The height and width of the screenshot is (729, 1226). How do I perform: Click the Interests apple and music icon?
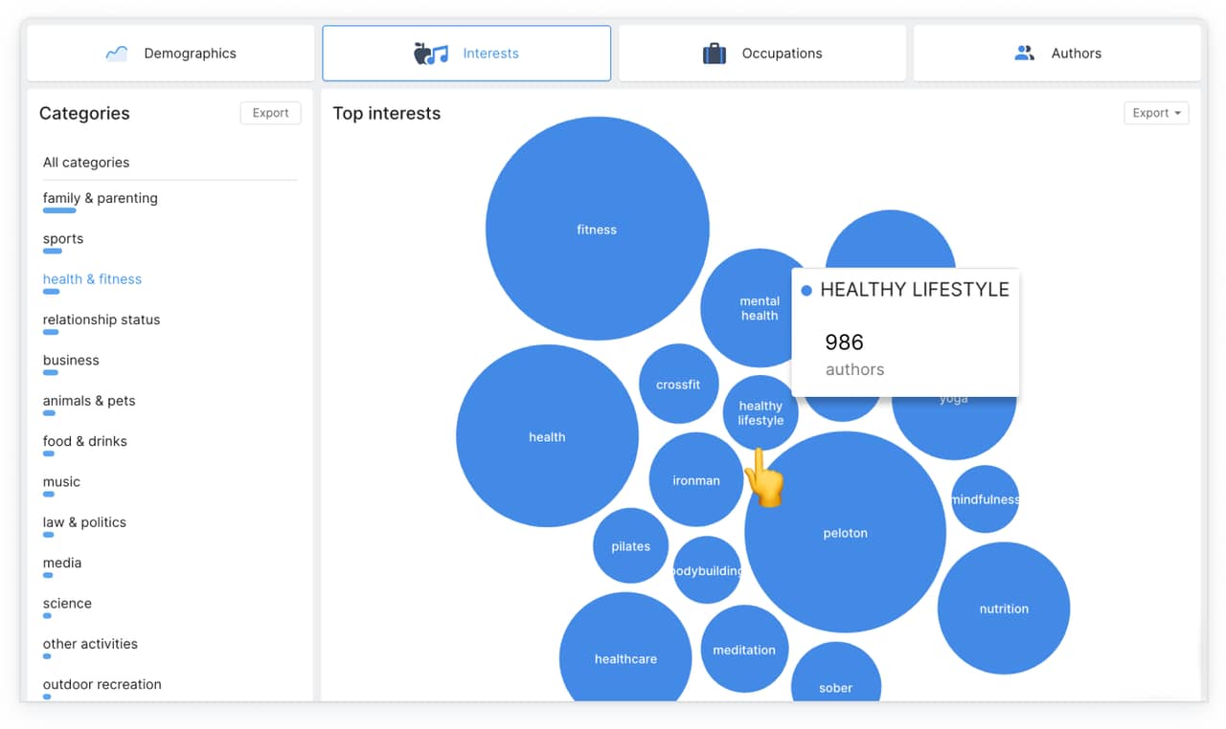(430, 54)
